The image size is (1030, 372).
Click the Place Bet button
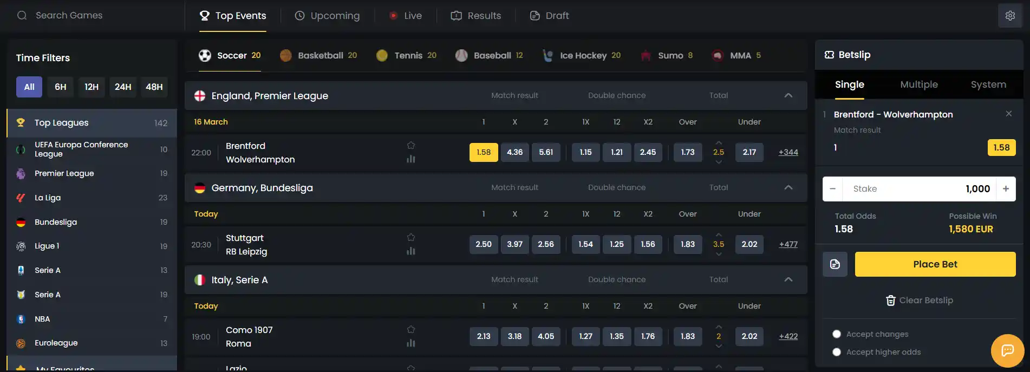click(x=935, y=264)
